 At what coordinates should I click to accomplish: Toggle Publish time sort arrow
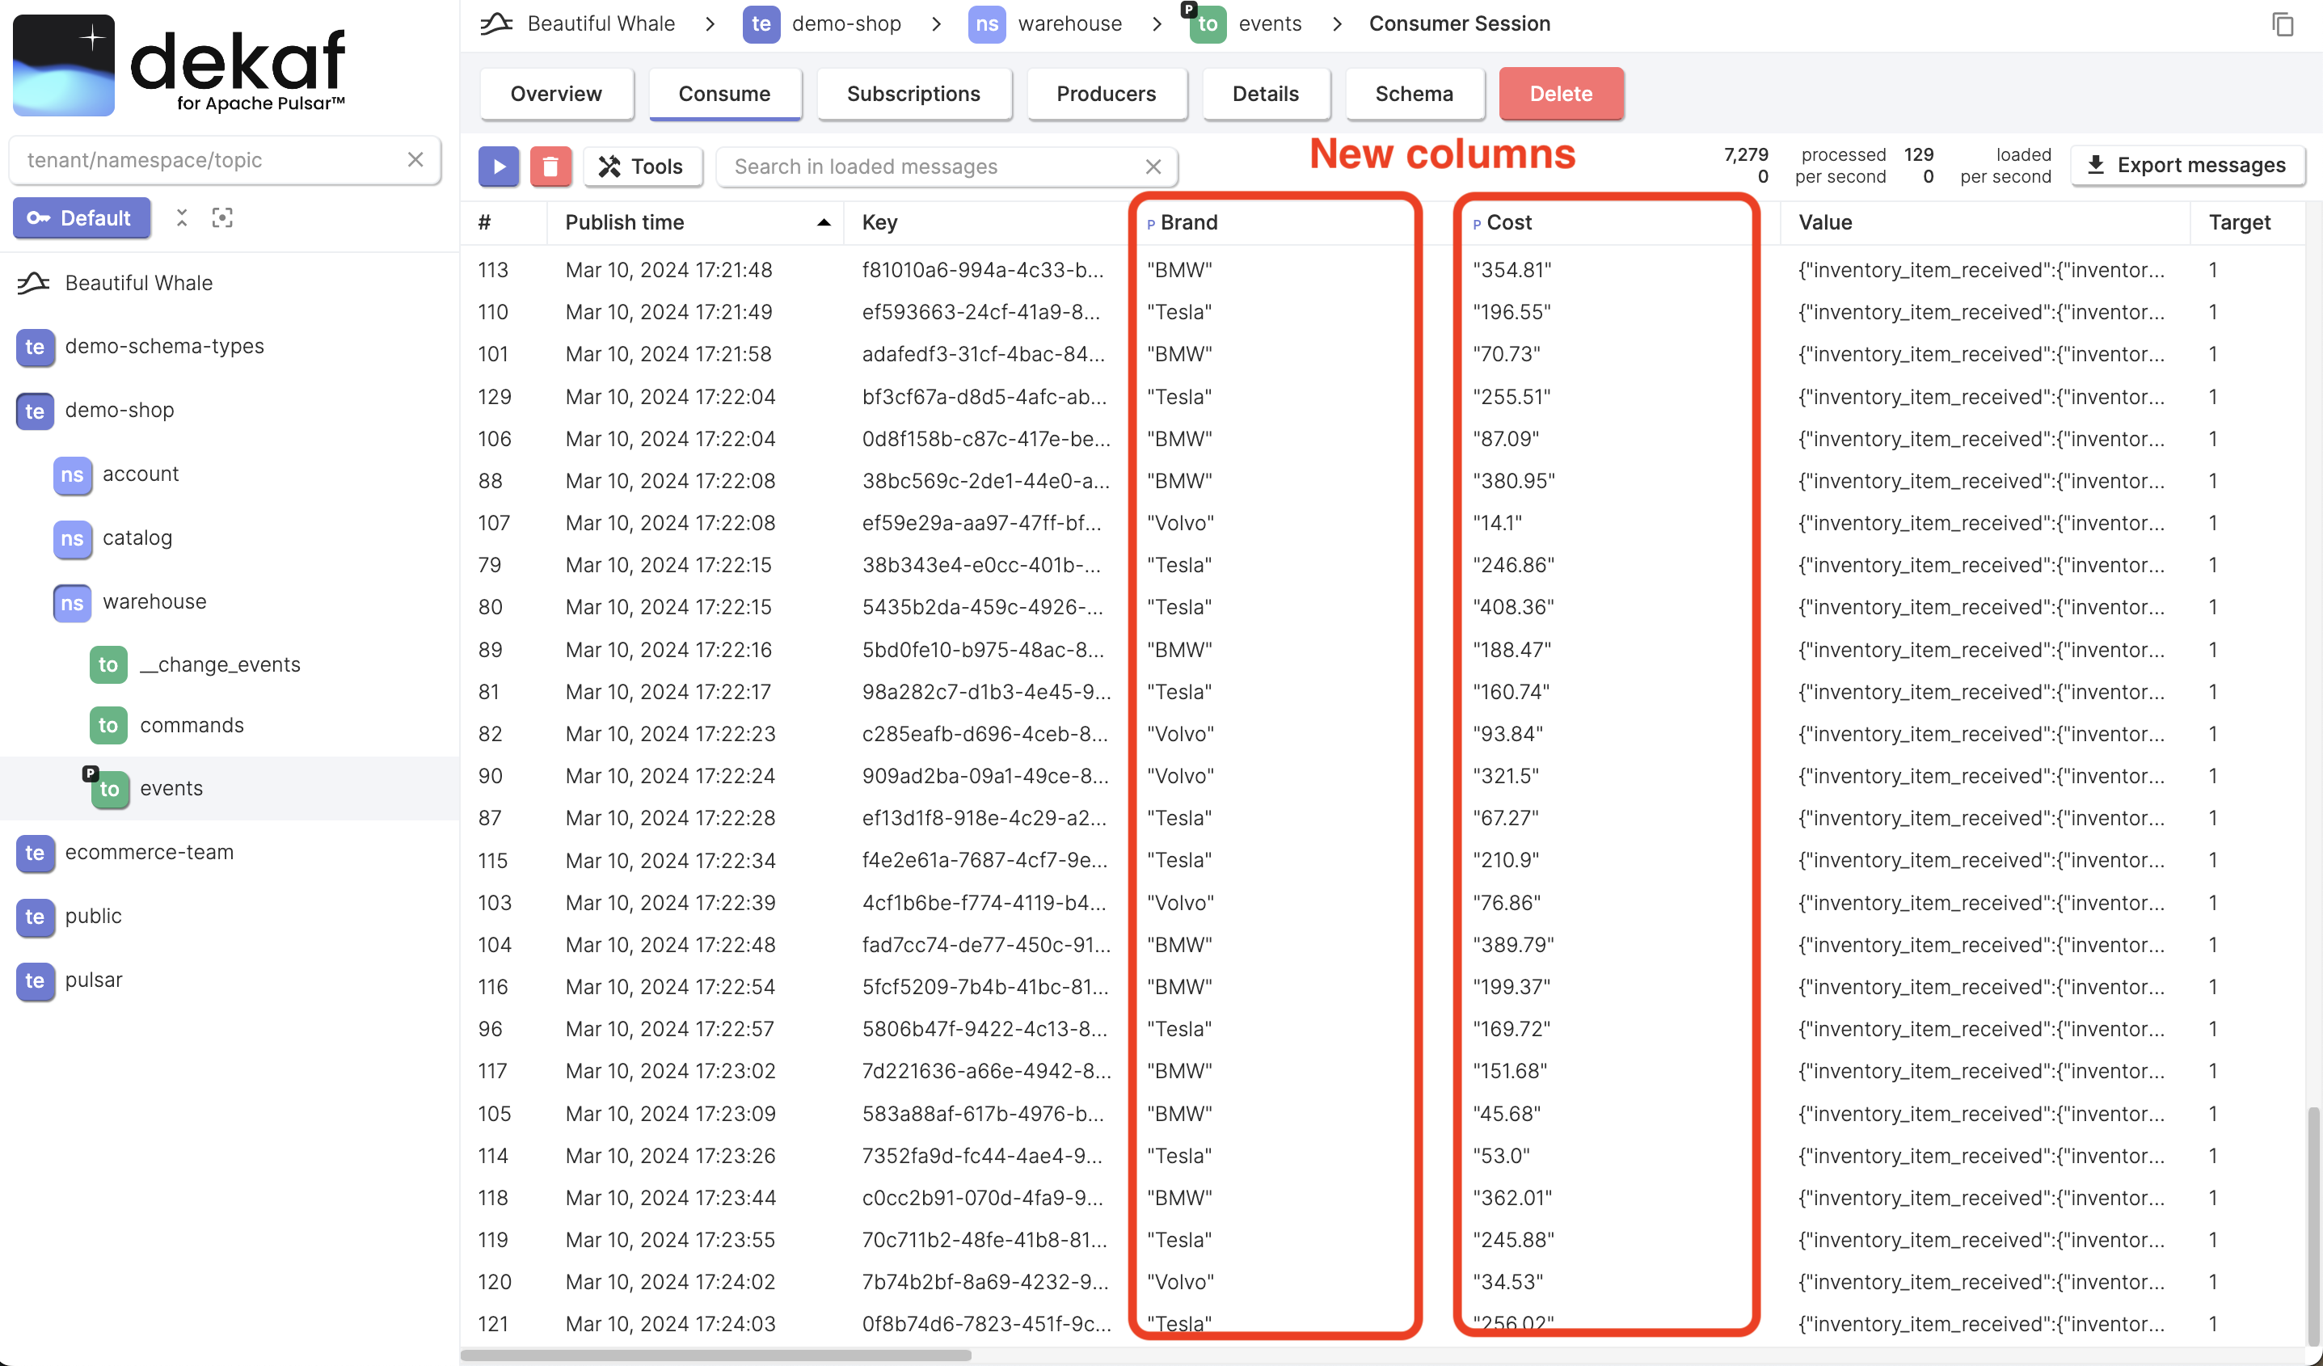pos(823,222)
